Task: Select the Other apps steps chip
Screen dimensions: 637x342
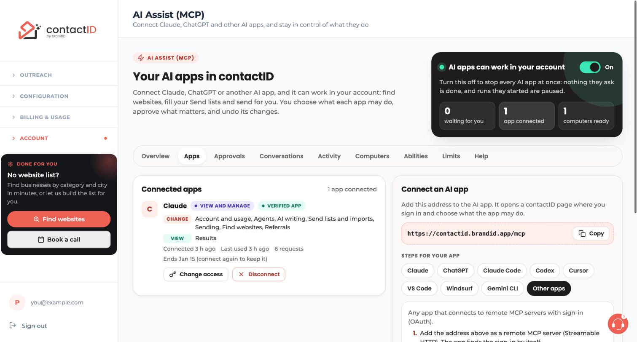Action: coord(549,289)
